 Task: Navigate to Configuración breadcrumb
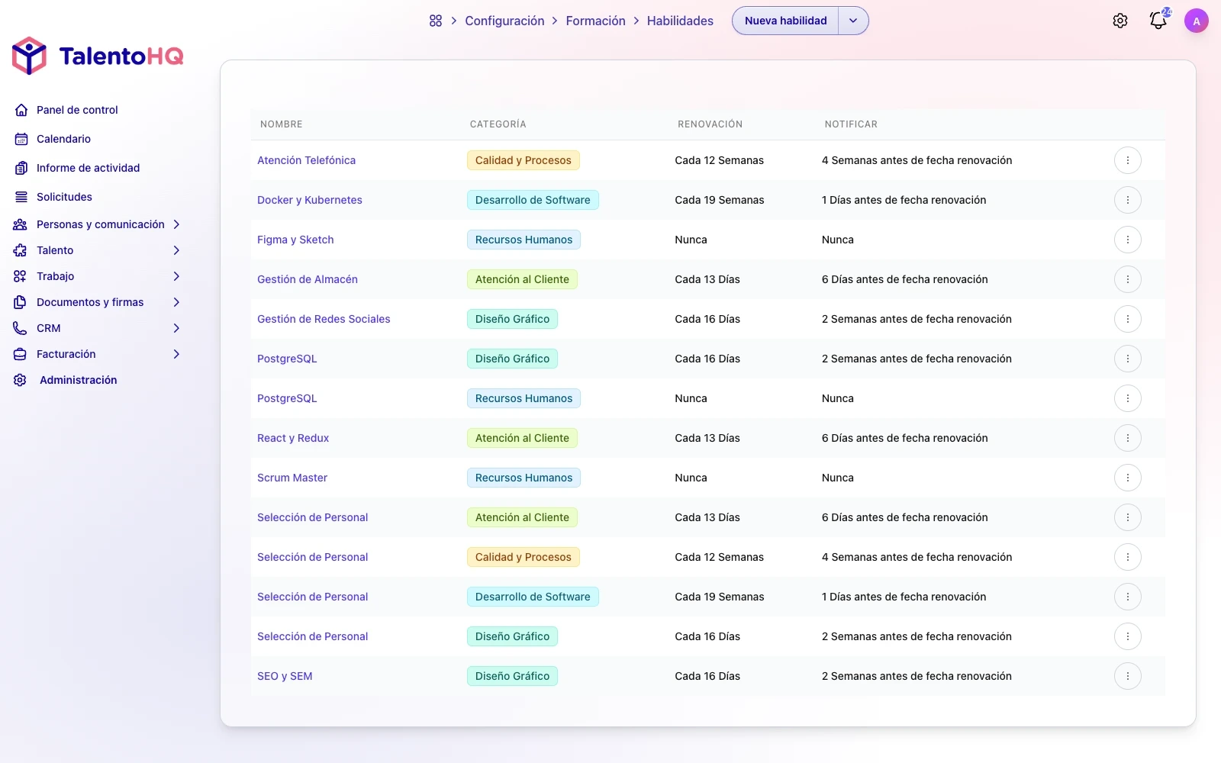coord(504,21)
